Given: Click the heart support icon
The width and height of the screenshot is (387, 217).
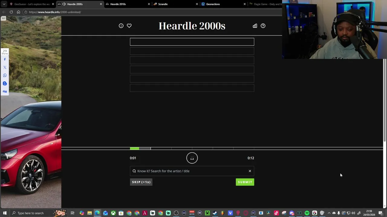Looking at the screenshot, I should (129, 26).
